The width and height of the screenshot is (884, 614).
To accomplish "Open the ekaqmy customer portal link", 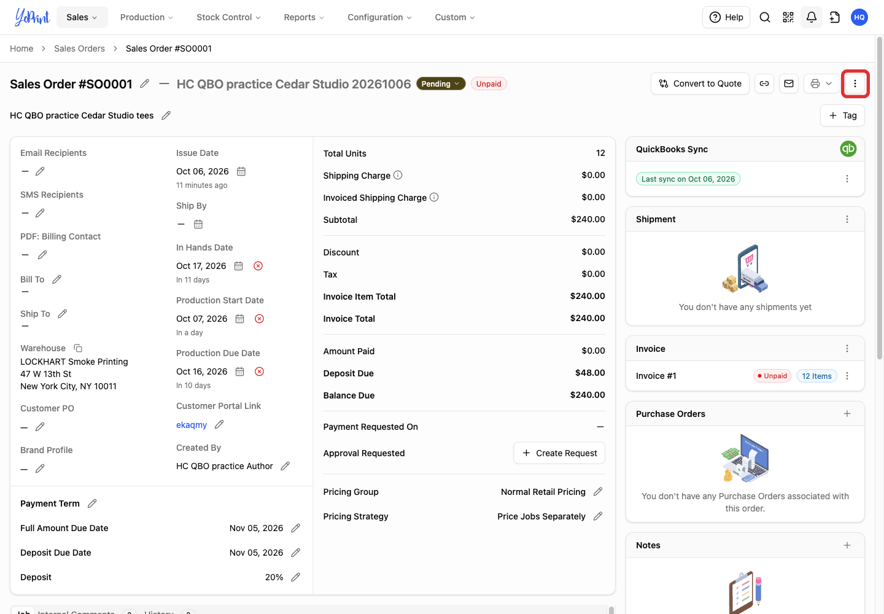I will pos(192,425).
